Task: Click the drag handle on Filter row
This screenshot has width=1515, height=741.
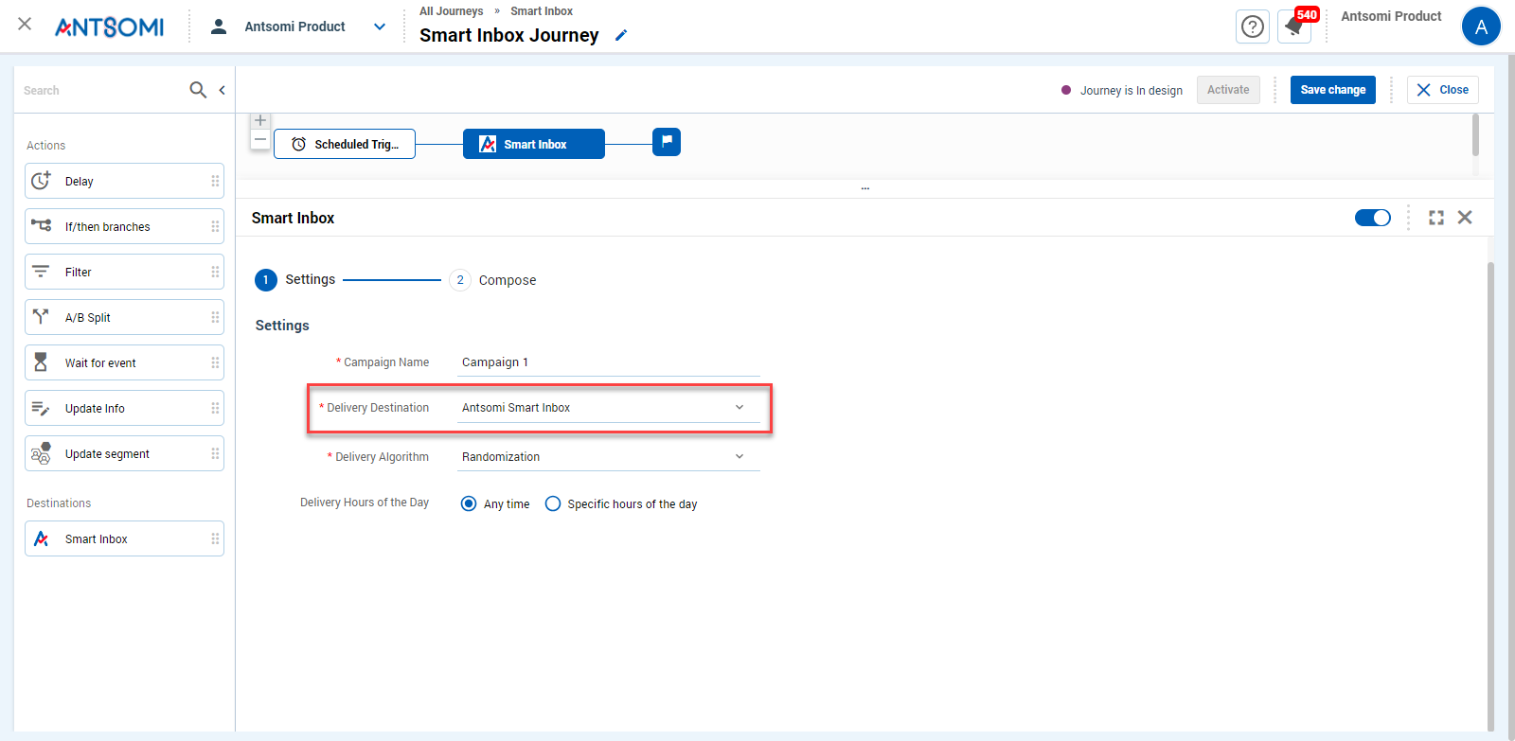Action: (215, 272)
